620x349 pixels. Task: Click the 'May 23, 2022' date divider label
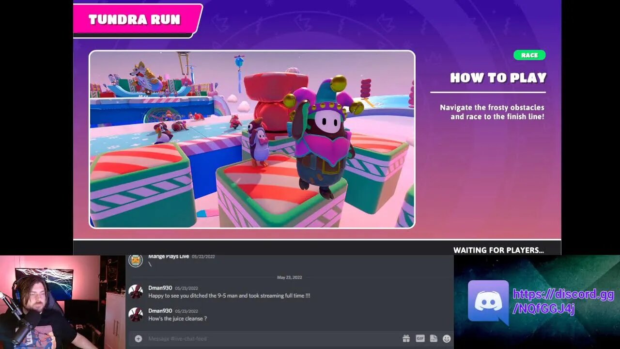pos(290,277)
